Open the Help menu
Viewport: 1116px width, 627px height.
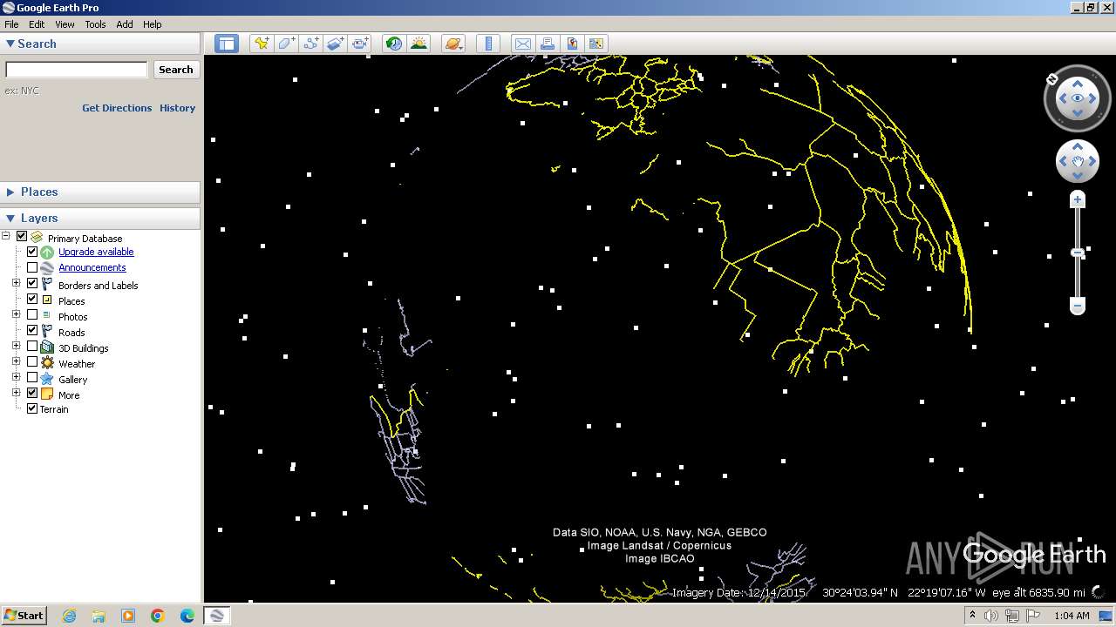tap(153, 24)
